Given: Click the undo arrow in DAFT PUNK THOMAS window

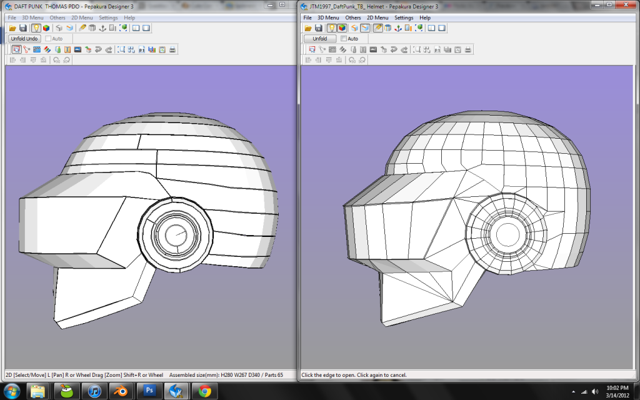Looking at the screenshot, I should point(98,49).
